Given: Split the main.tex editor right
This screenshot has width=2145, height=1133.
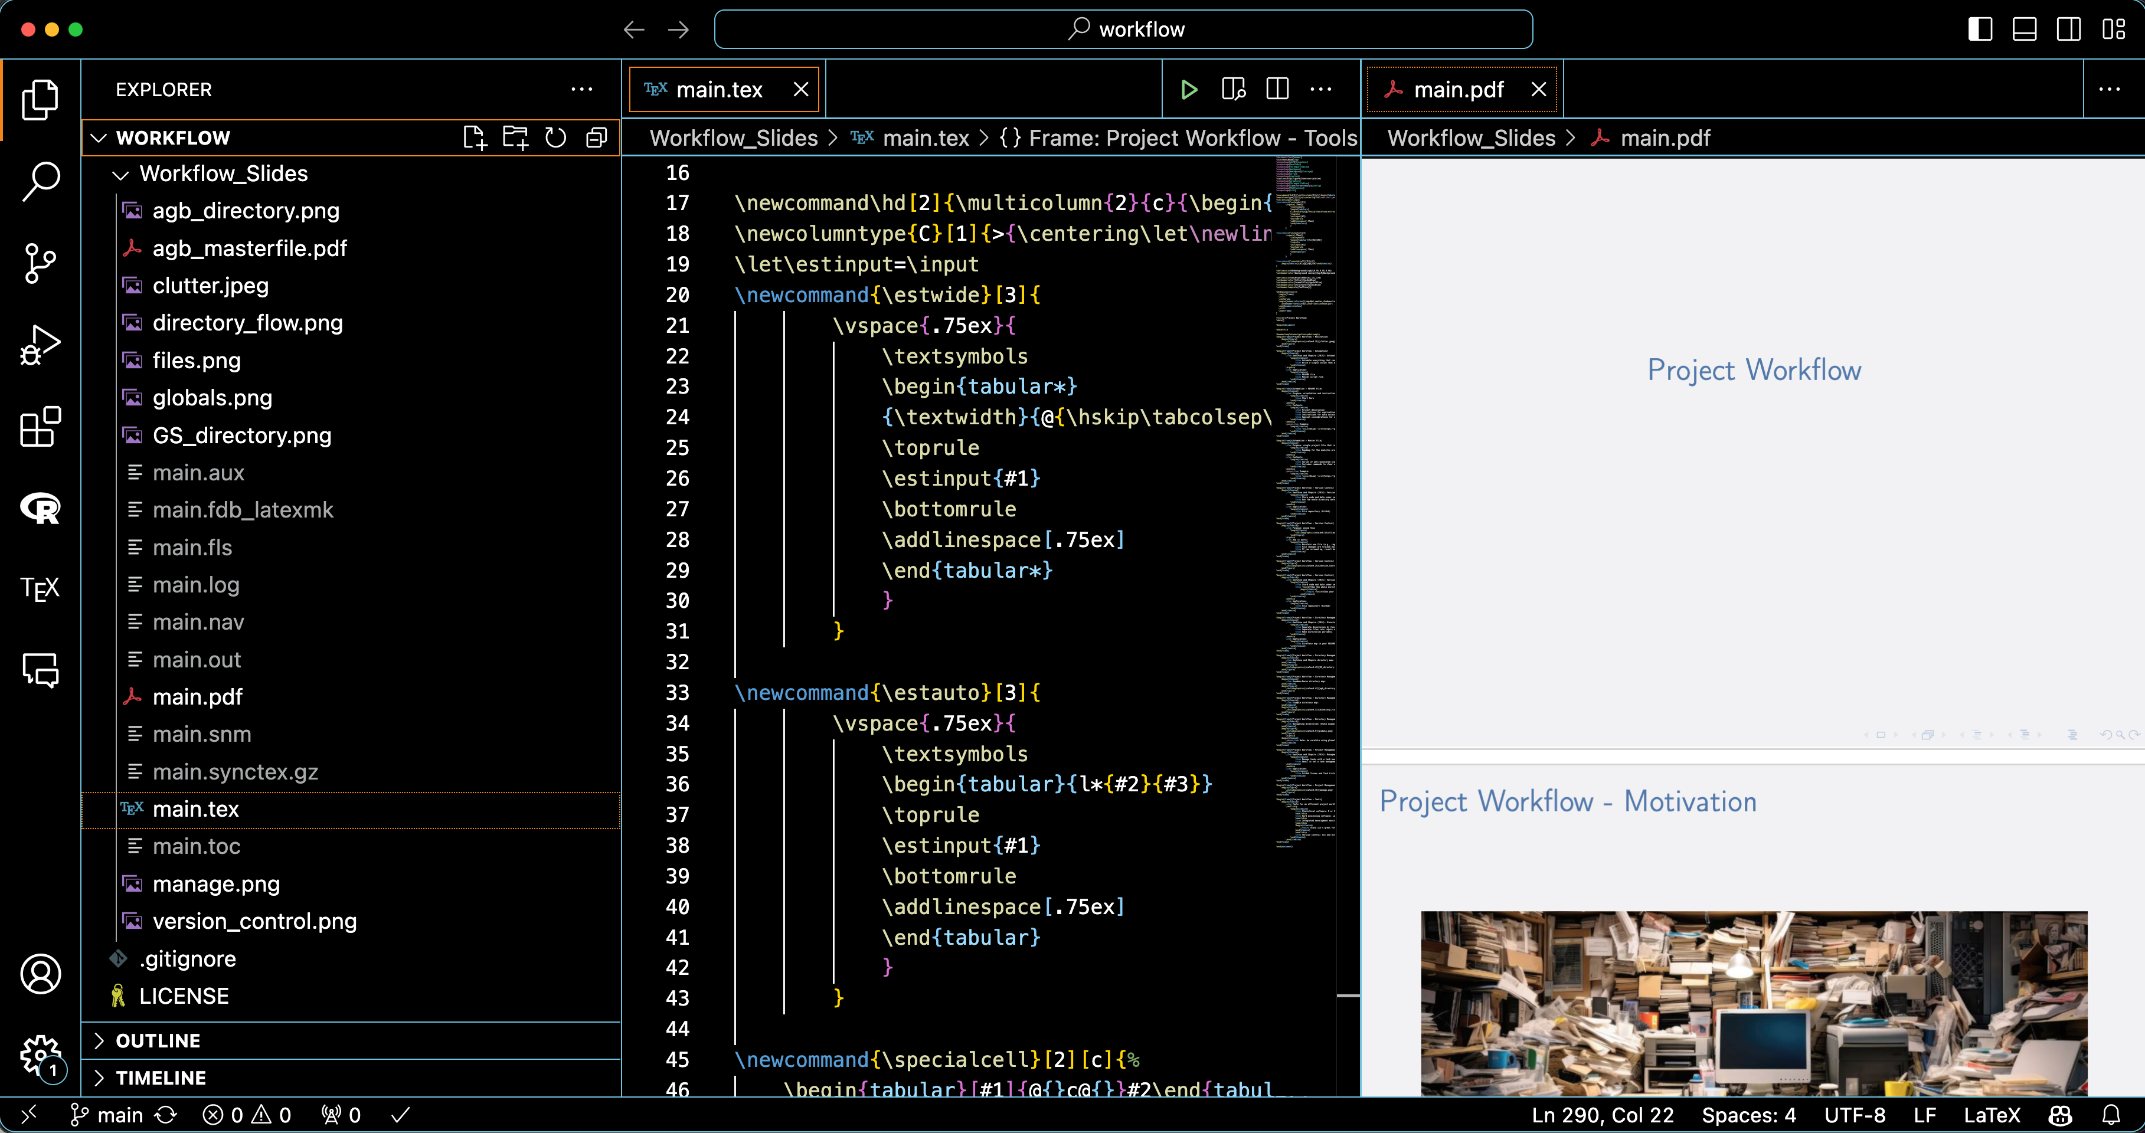Looking at the screenshot, I should coord(1277,89).
